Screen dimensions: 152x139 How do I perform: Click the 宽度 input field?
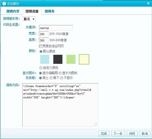click(x=44, y=34)
